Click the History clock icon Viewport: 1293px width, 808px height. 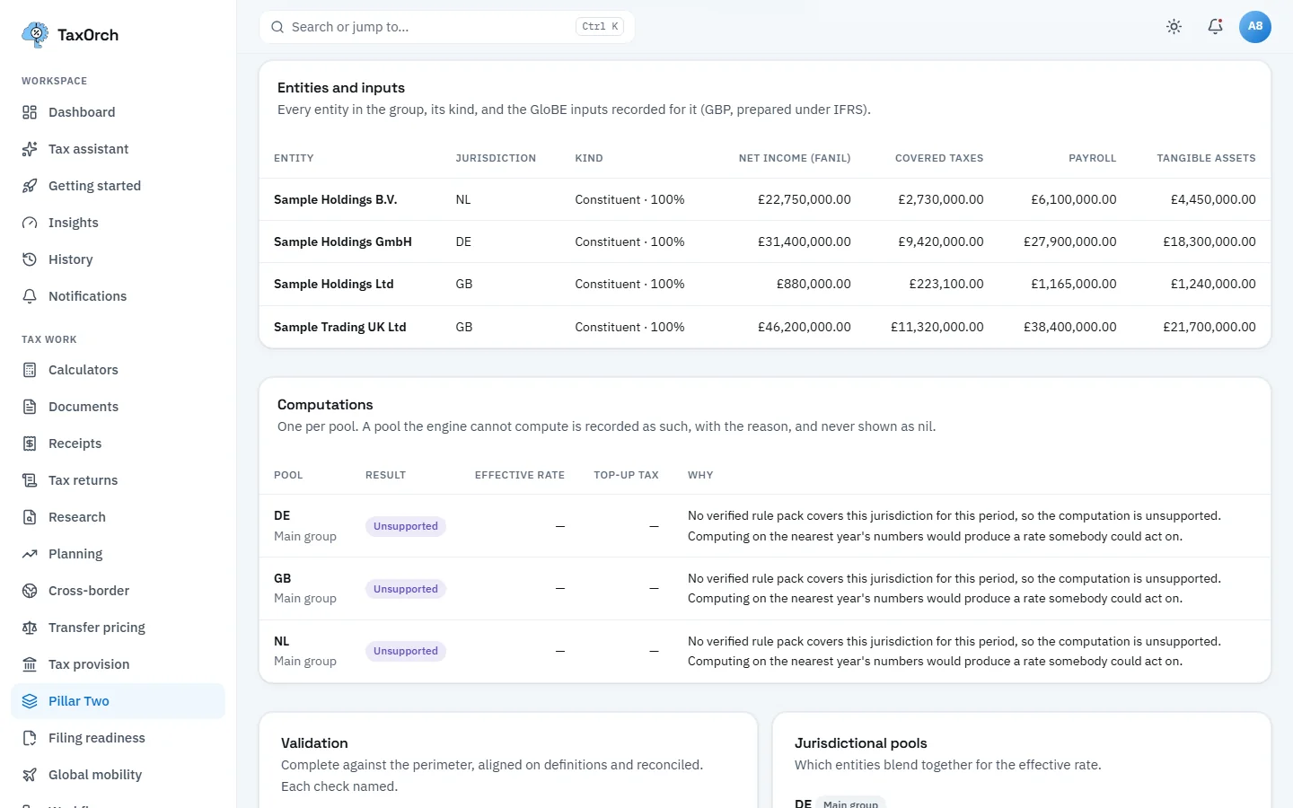30,259
